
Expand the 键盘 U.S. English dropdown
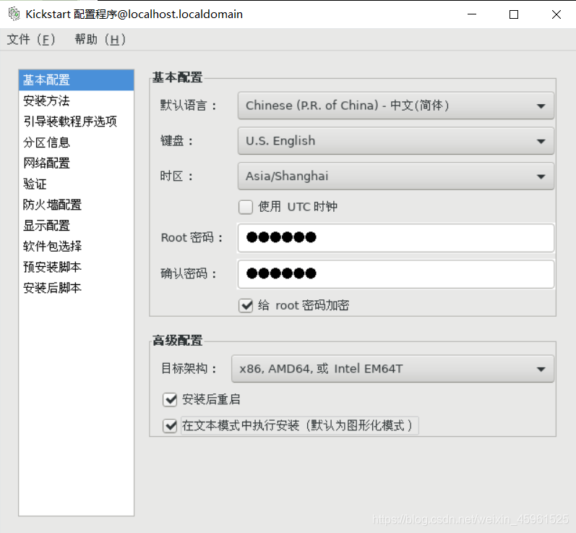tap(395, 141)
